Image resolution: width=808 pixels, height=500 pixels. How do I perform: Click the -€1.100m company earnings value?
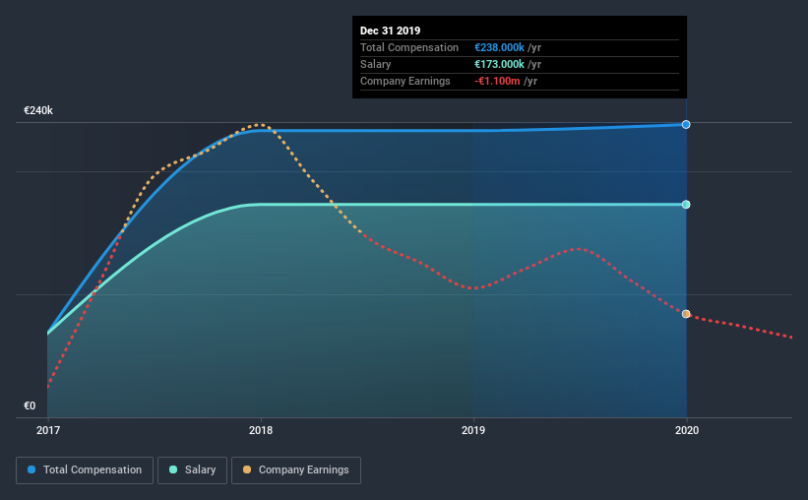tap(497, 81)
